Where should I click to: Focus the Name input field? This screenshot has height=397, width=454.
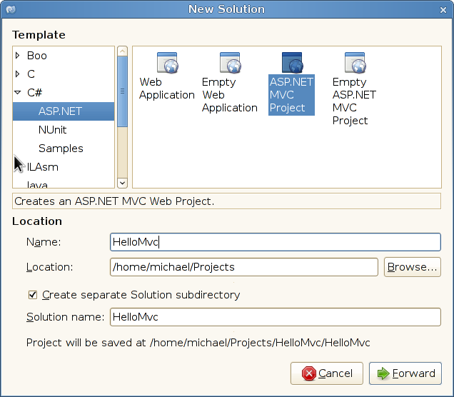(x=276, y=242)
